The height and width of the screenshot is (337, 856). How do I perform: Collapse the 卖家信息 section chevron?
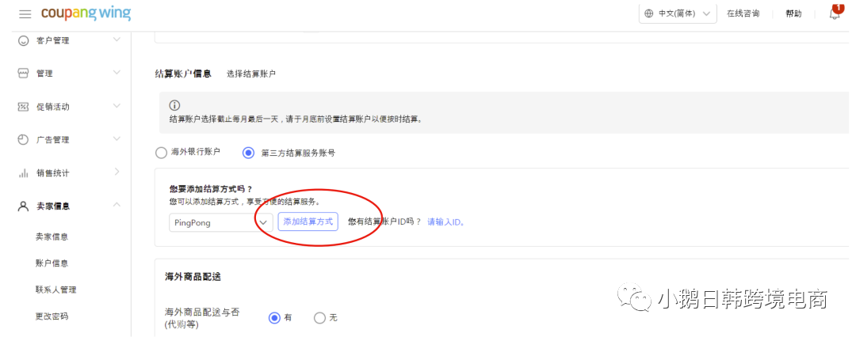(x=117, y=204)
